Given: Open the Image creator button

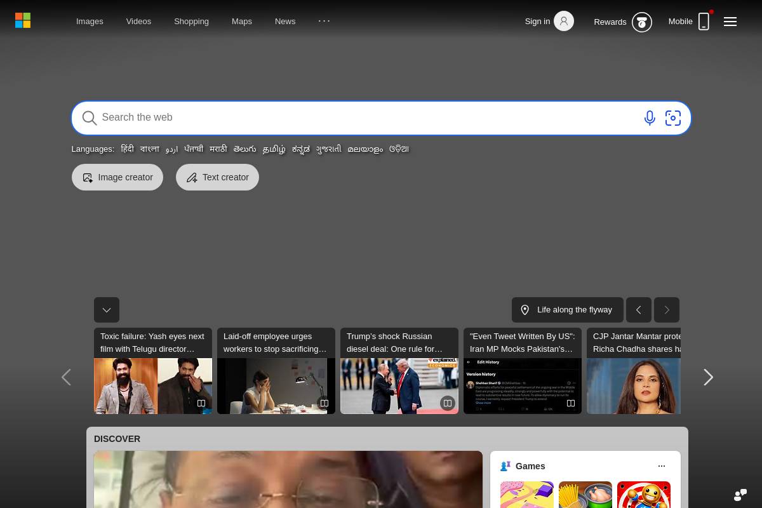Looking at the screenshot, I should (117, 177).
